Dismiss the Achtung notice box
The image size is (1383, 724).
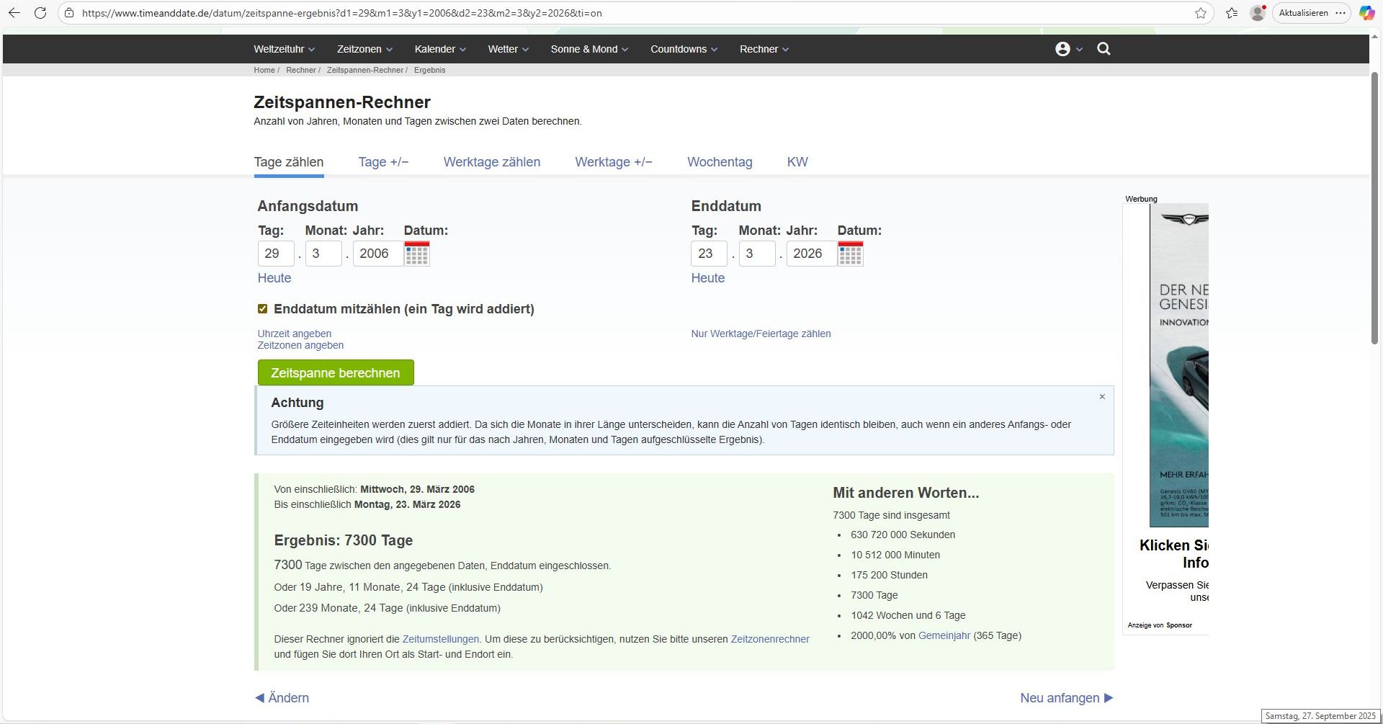(x=1101, y=397)
